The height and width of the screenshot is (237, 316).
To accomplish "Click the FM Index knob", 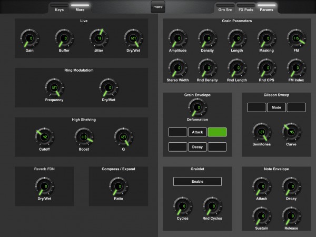I will 296,68.
